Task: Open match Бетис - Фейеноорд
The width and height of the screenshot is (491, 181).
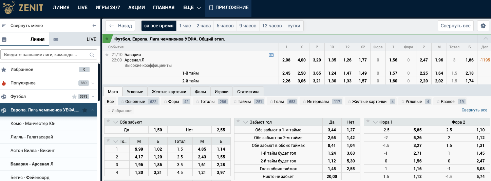Action: [x=30, y=177]
